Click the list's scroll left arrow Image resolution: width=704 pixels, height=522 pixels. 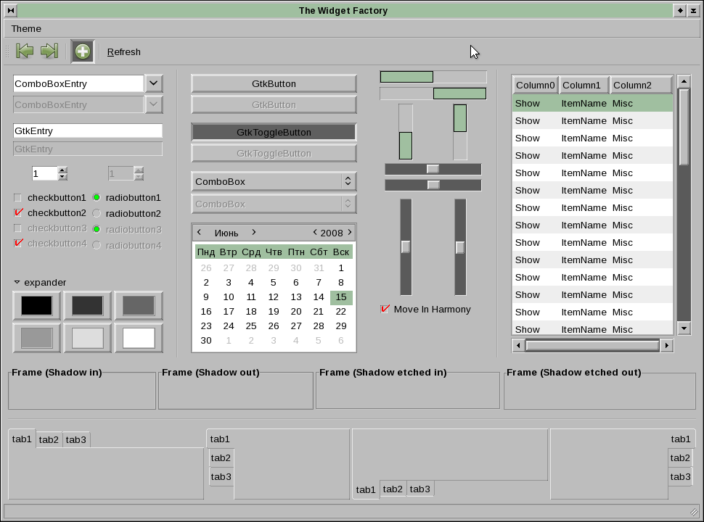click(519, 345)
